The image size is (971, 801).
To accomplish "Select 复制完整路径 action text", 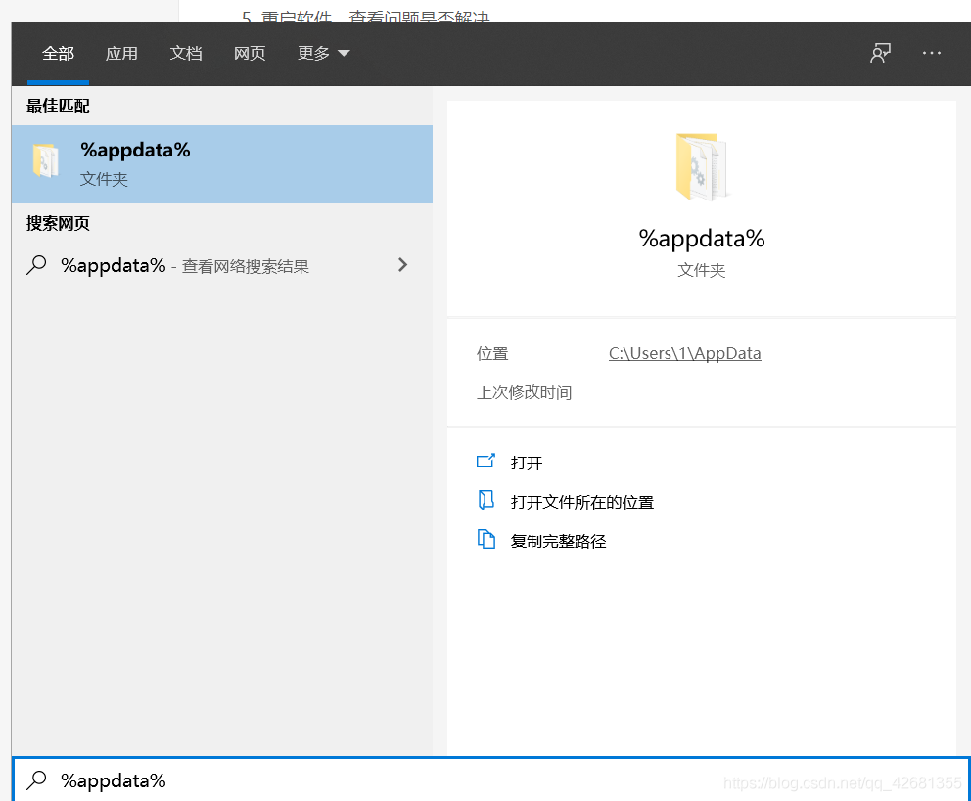I will tap(558, 541).
